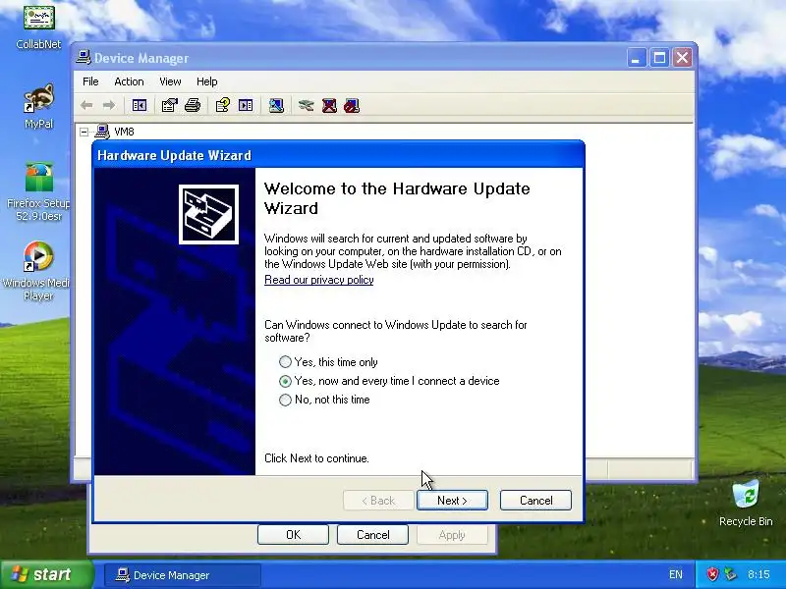Viewport: 786px width, 589px height.
Task: Collapse the VM8 tree node
Action: [84, 132]
